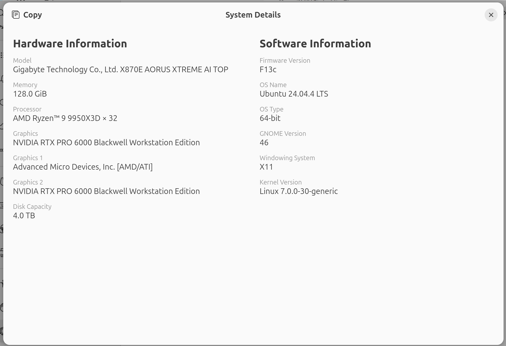Click the Copy button to copy system details
506x346 pixels.
(27, 15)
